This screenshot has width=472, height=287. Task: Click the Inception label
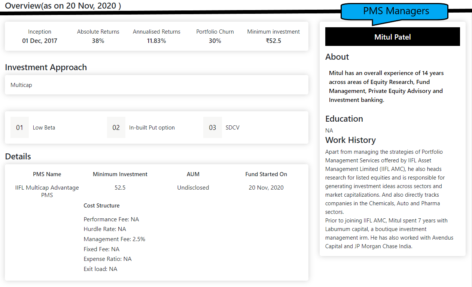click(40, 32)
